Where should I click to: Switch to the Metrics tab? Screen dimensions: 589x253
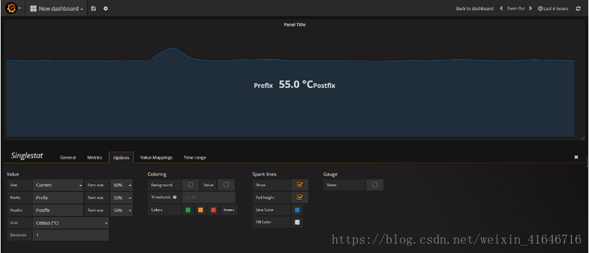95,158
